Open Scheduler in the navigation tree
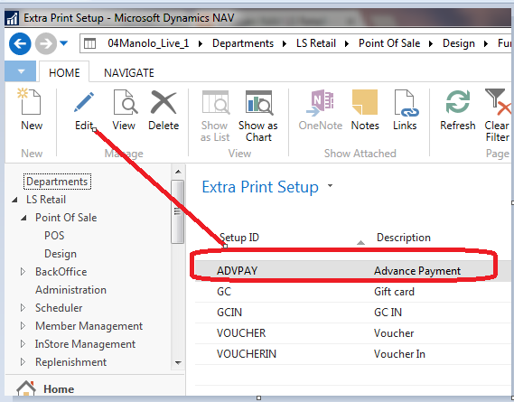The height and width of the screenshot is (402, 514). pos(59,307)
